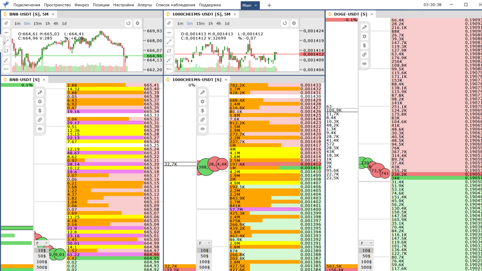Open settings gear on 1000CHEEMS-USDT chart
This screenshot has height=271, width=482.
pos(294,24)
